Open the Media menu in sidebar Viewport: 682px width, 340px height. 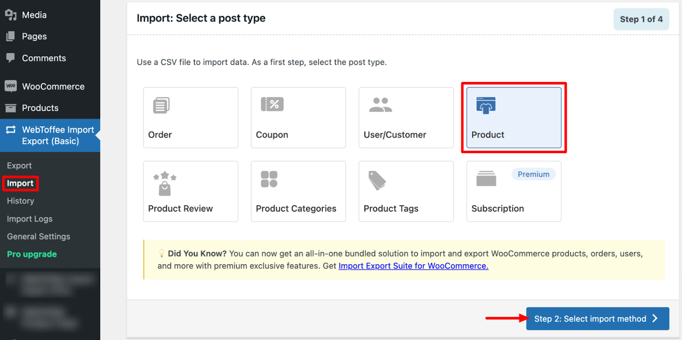coord(34,15)
